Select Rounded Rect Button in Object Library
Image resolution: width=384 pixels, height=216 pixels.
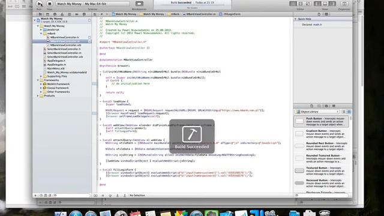click(321, 146)
